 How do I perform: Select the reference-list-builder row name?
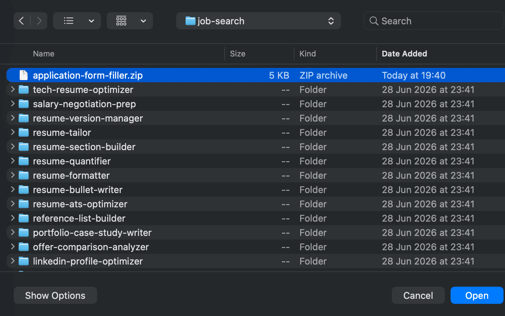(x=79, y=218)
